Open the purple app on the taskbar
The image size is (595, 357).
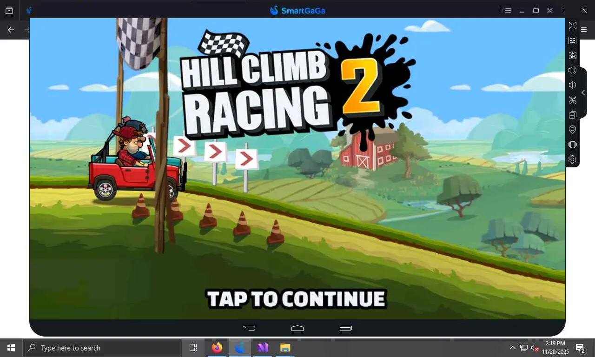pos(263,348)
